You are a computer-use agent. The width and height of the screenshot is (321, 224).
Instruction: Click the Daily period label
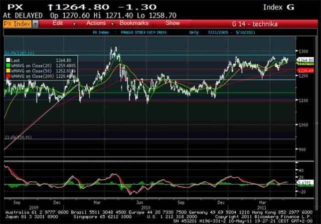click(194, 32)
